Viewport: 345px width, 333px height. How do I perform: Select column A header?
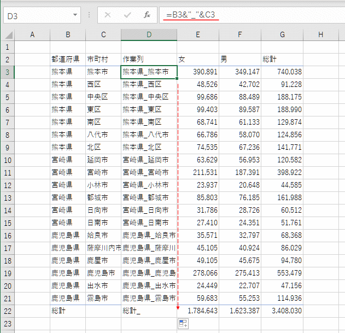tap(32, 35)
